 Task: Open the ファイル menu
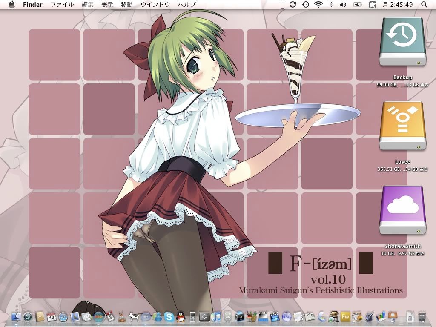62,4
